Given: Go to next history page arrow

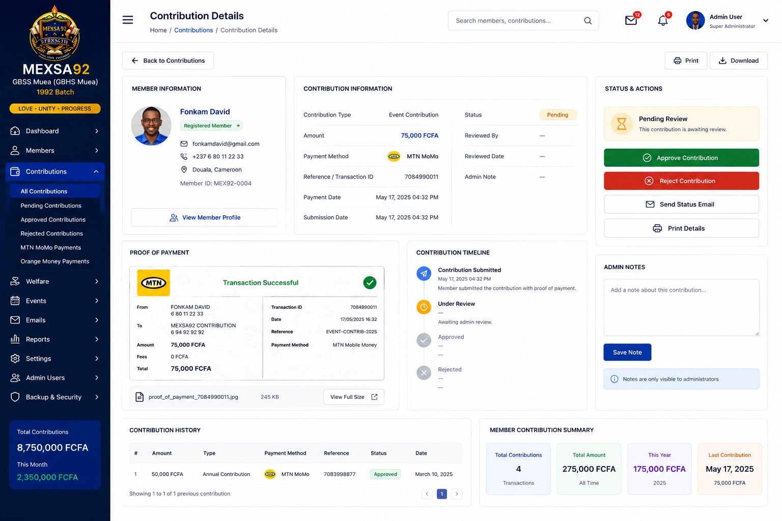Looking at the screenshot, I should tap(457, 494).
